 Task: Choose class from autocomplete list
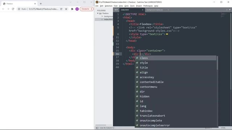click(x=175, y=58)
